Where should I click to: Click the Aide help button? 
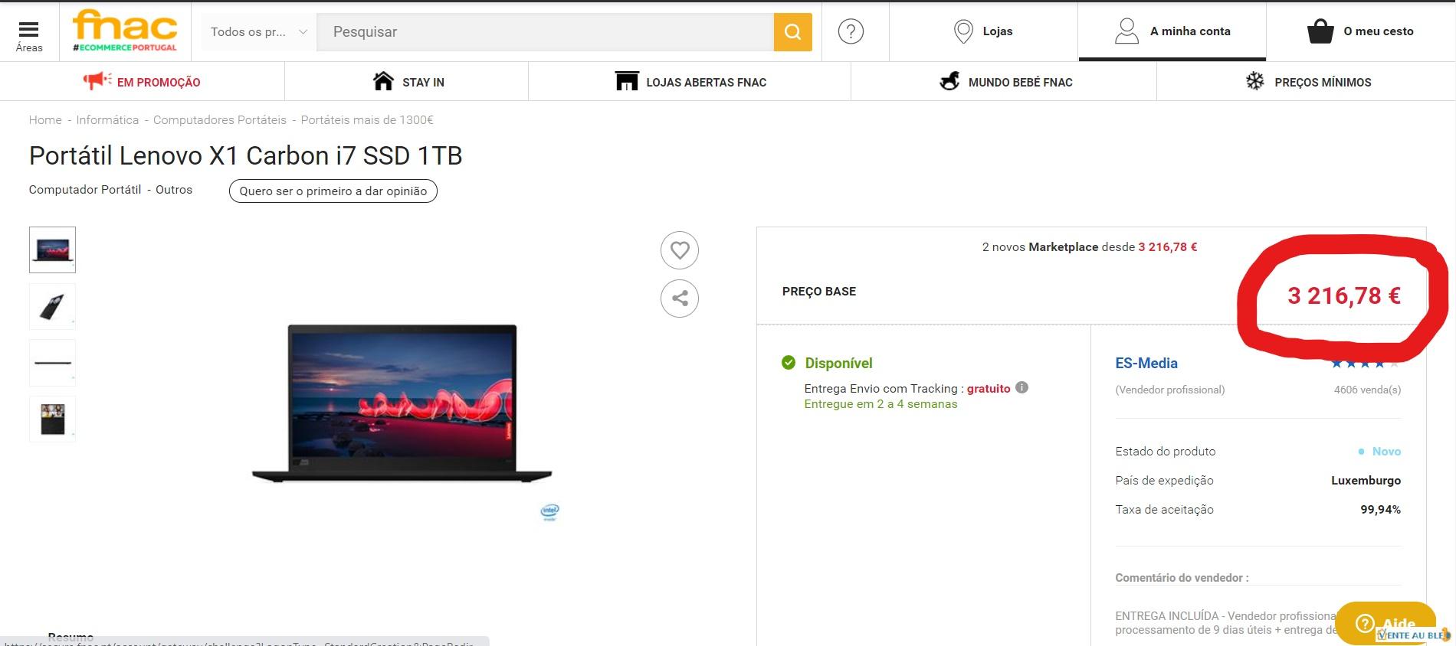point(1385,622)
